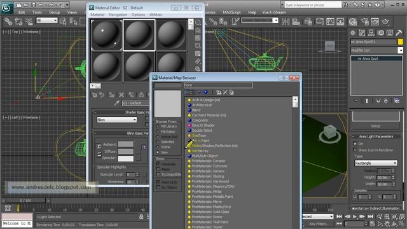Toggle Show Icon in Renderer checkbox

(x=355, y=150)
